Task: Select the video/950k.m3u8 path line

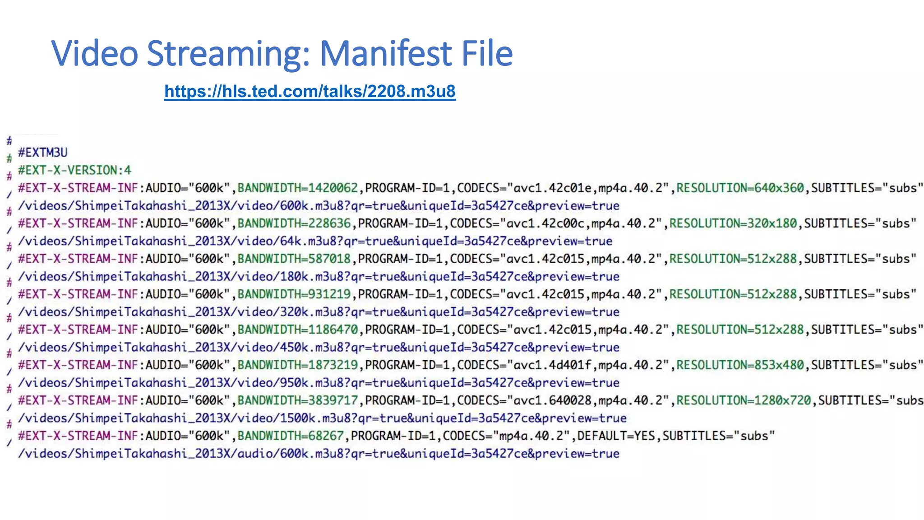Action: pos(319,383)
